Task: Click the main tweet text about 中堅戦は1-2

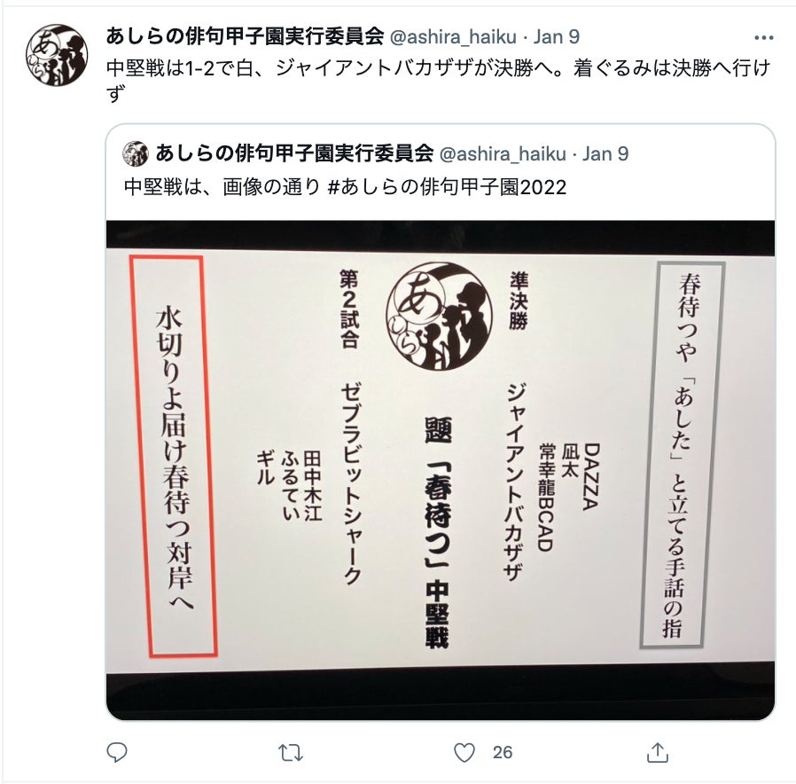Action: pyautogui.click(x=439, y=80)
